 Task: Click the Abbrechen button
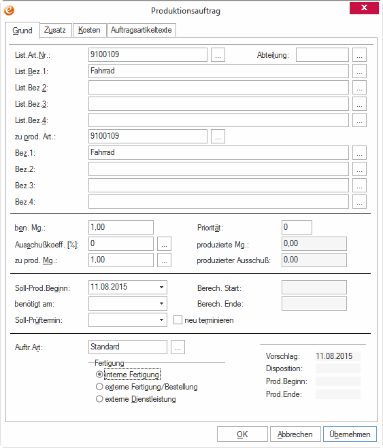coord(295,434)
